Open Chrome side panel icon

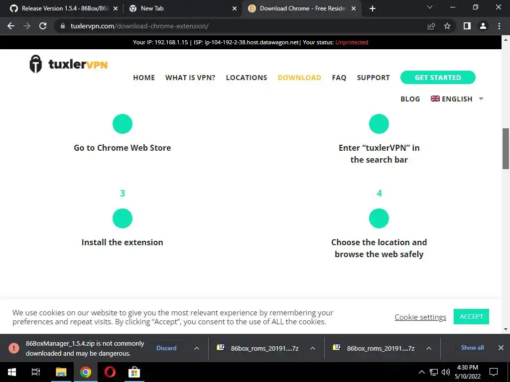[467, 26]
